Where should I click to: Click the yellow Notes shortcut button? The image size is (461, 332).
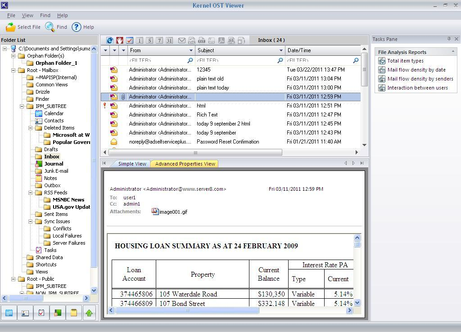click(73, 313)
